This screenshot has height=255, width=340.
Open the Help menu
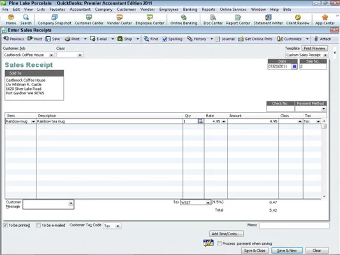point(274,10)
